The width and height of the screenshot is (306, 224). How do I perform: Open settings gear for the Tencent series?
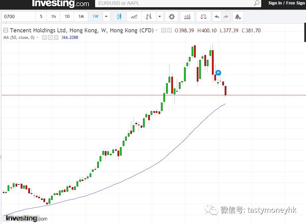point(170,30)
